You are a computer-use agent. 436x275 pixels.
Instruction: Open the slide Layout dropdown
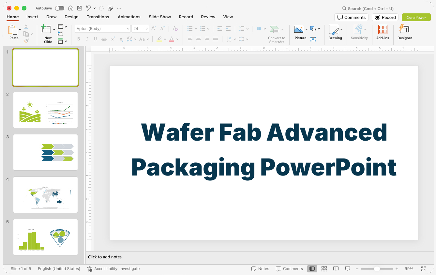tap(62, 27)
